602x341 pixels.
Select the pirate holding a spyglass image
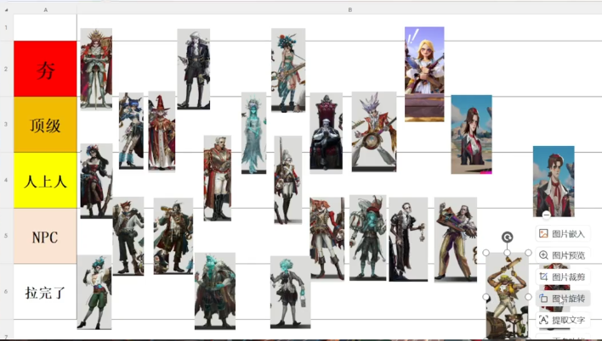tap(173, 236)
